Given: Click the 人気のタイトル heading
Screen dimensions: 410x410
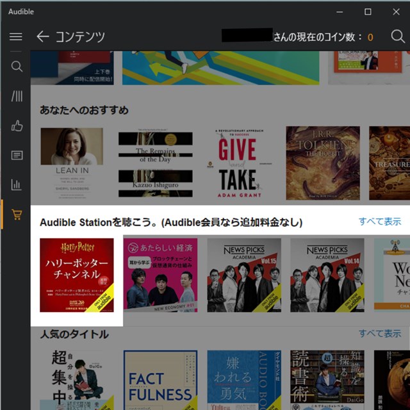Looking at the screenshot, I should [x=74, y=334].
